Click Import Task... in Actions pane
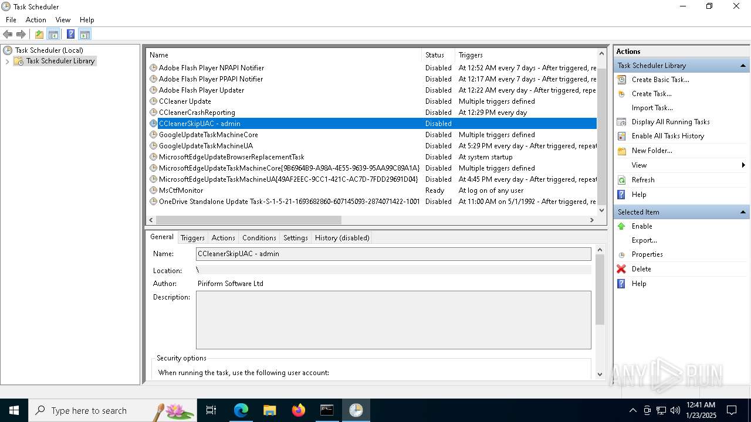751x422 pixels. coord(652,108)
